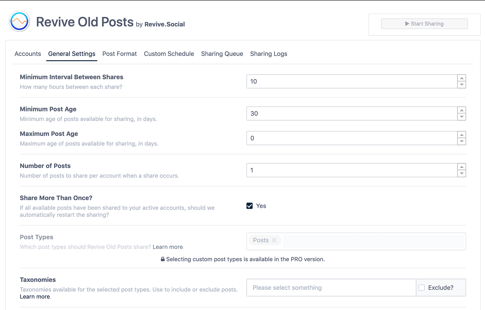The height and width of the screenshot is (310, 485).
Task: Click Learn more under Taxonomies description
Action: [34, 297]
